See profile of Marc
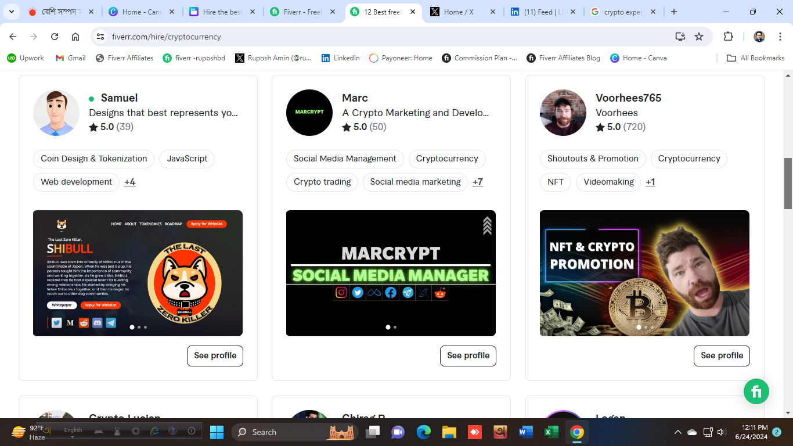This screenshot has height=446, width=793. click(468, 355)
